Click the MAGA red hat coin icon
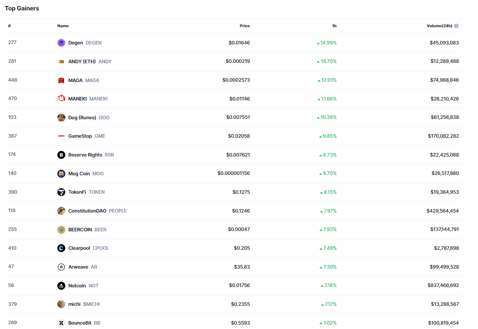Viewport: 478px width, 329px height. coord(61,80)
